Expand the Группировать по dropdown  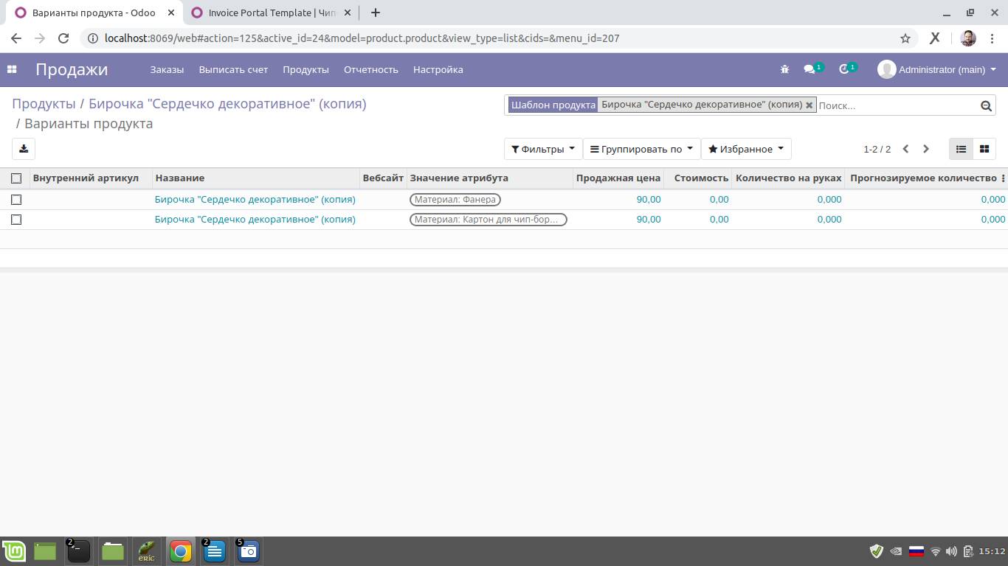[x=641, y=149]
